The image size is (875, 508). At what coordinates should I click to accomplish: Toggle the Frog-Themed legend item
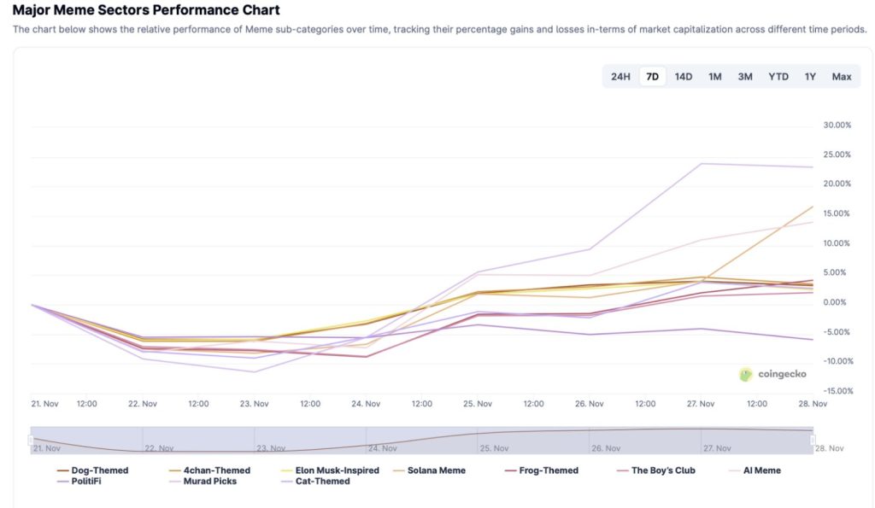(x=548, y=470)
